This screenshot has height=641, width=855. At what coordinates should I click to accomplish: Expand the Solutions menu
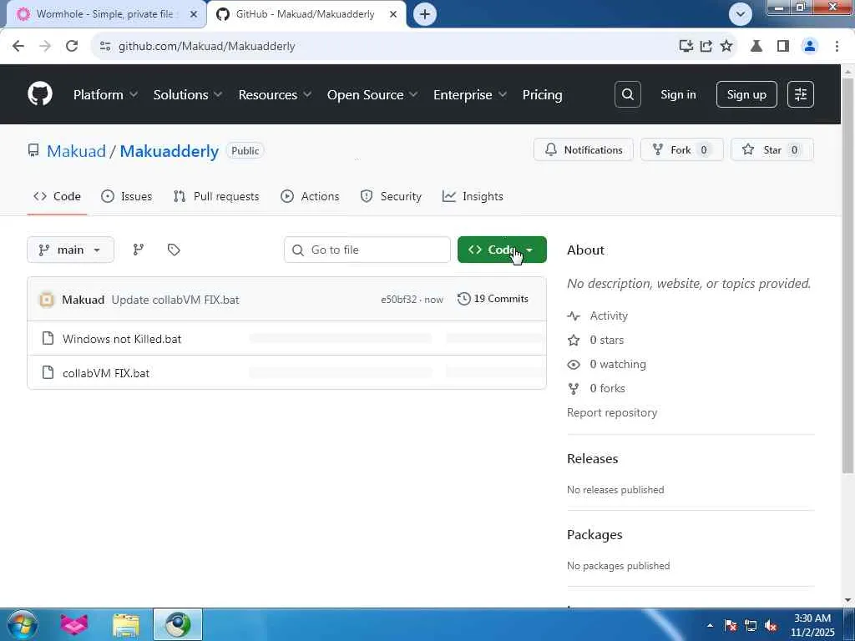coord(188,95)
